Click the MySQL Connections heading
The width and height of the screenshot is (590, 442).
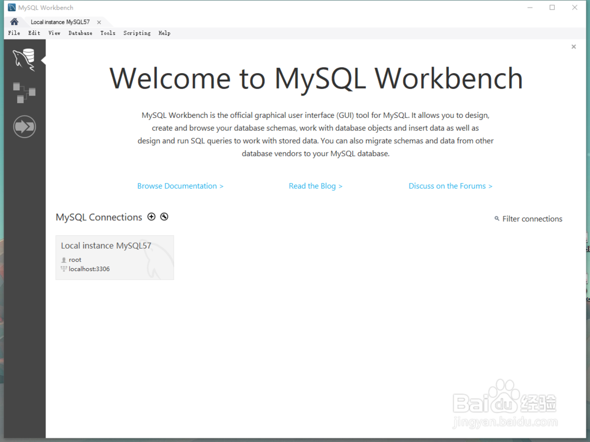point(99,217)
